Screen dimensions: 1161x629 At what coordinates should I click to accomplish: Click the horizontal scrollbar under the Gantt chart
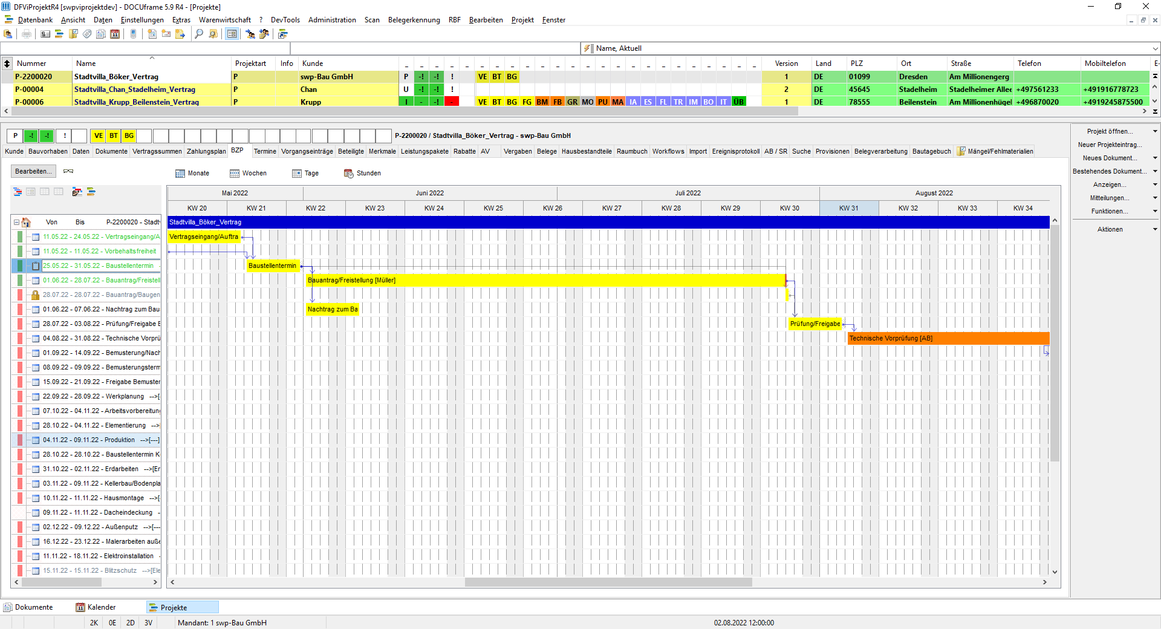point(608,582)
